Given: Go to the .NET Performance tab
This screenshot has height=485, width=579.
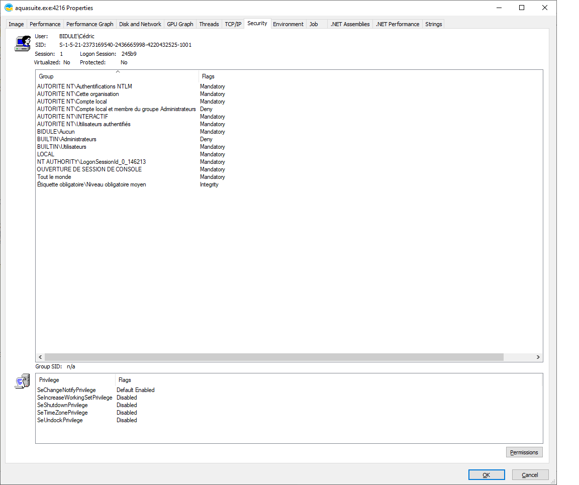Looking at the screenshot, I should [x=398, y=24].
